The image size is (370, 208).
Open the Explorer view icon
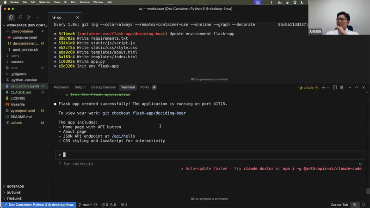point(11,18)
